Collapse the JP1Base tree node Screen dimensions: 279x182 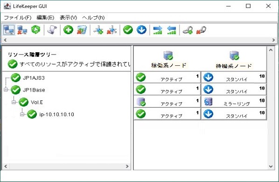[x=6, y=90]
